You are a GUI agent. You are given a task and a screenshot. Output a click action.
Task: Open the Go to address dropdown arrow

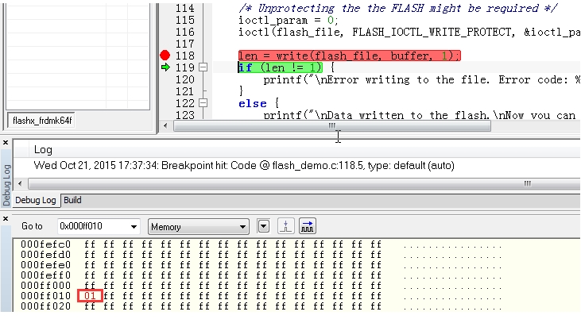133,227
